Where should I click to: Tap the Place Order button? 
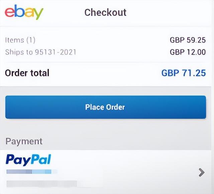click(106, 107)
